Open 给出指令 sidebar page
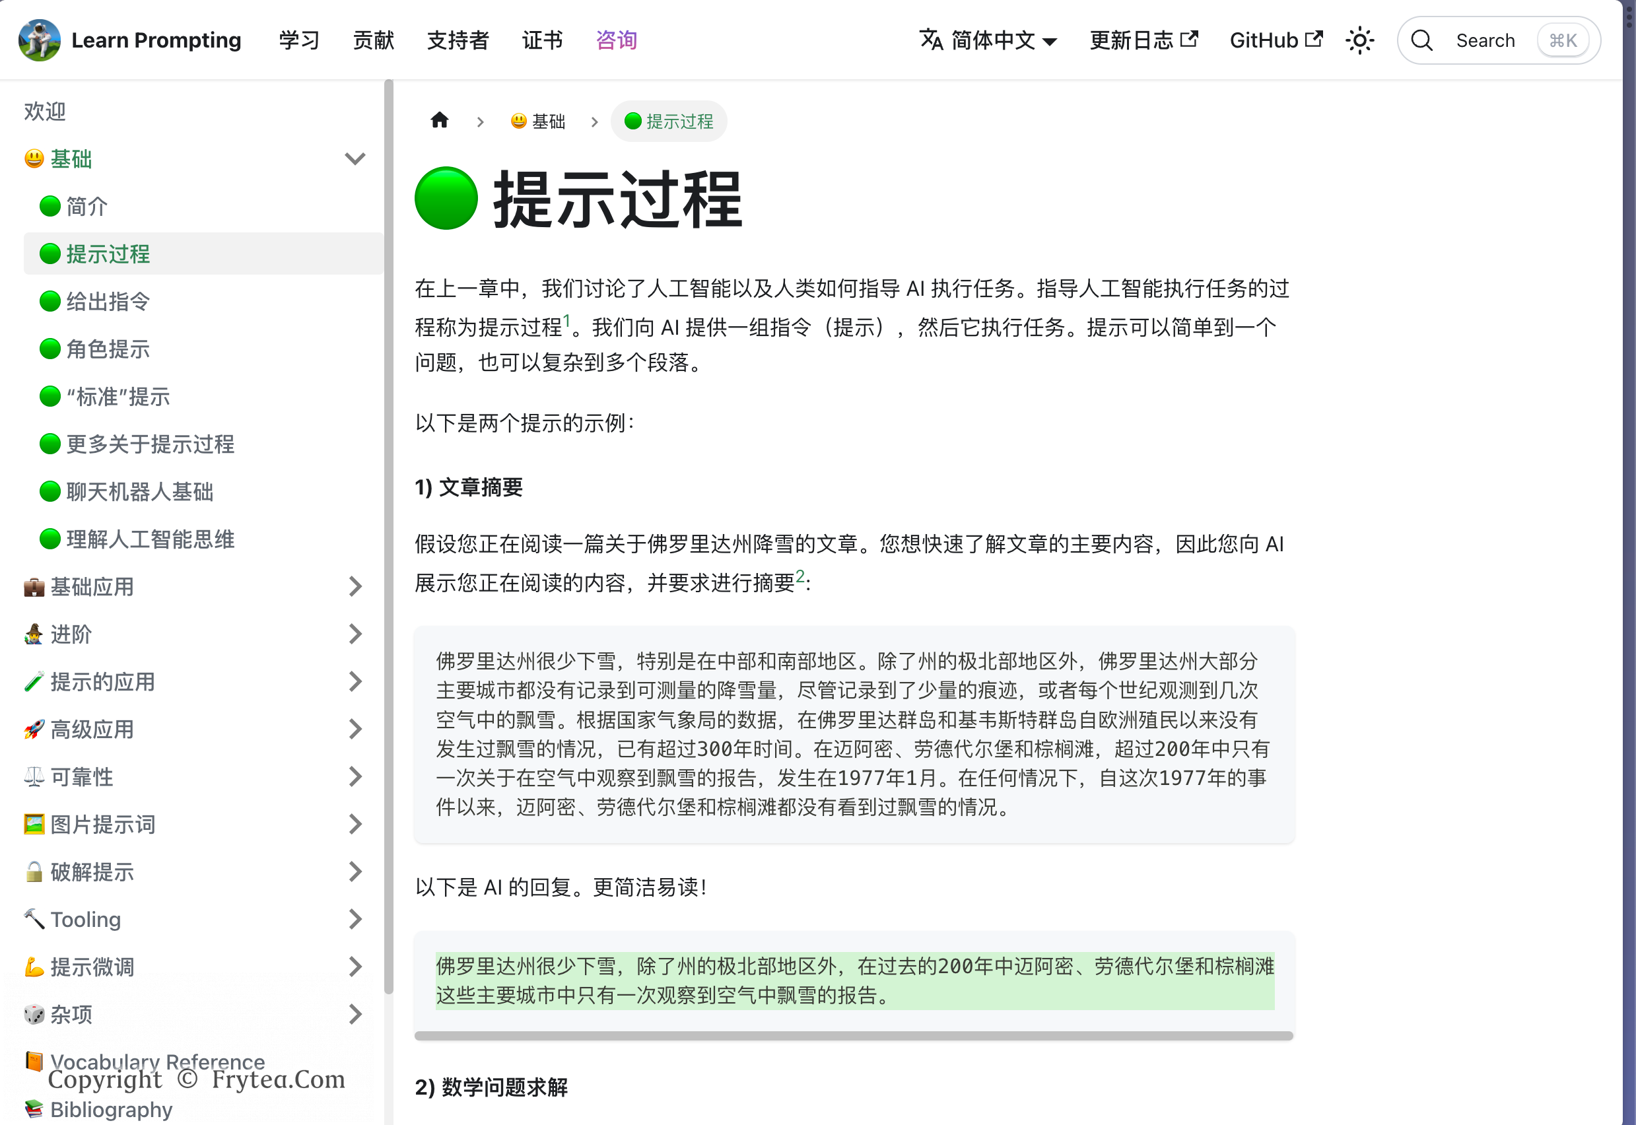The height and width of the screenshot is (1125, 1636). 108,302
